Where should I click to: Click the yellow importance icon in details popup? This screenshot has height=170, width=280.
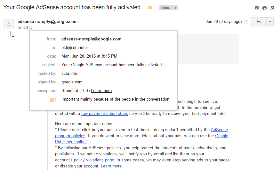coord(52,100)
